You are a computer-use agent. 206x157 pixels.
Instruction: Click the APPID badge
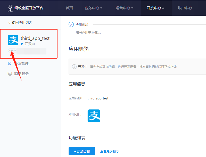(x=12, y=50)
